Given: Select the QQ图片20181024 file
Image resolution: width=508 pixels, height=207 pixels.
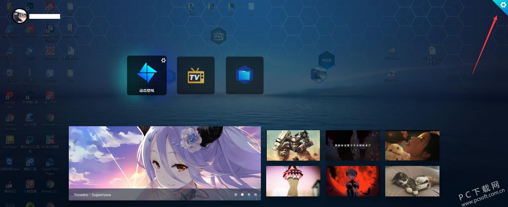Looking at the screenshot, I should [30, 78].
